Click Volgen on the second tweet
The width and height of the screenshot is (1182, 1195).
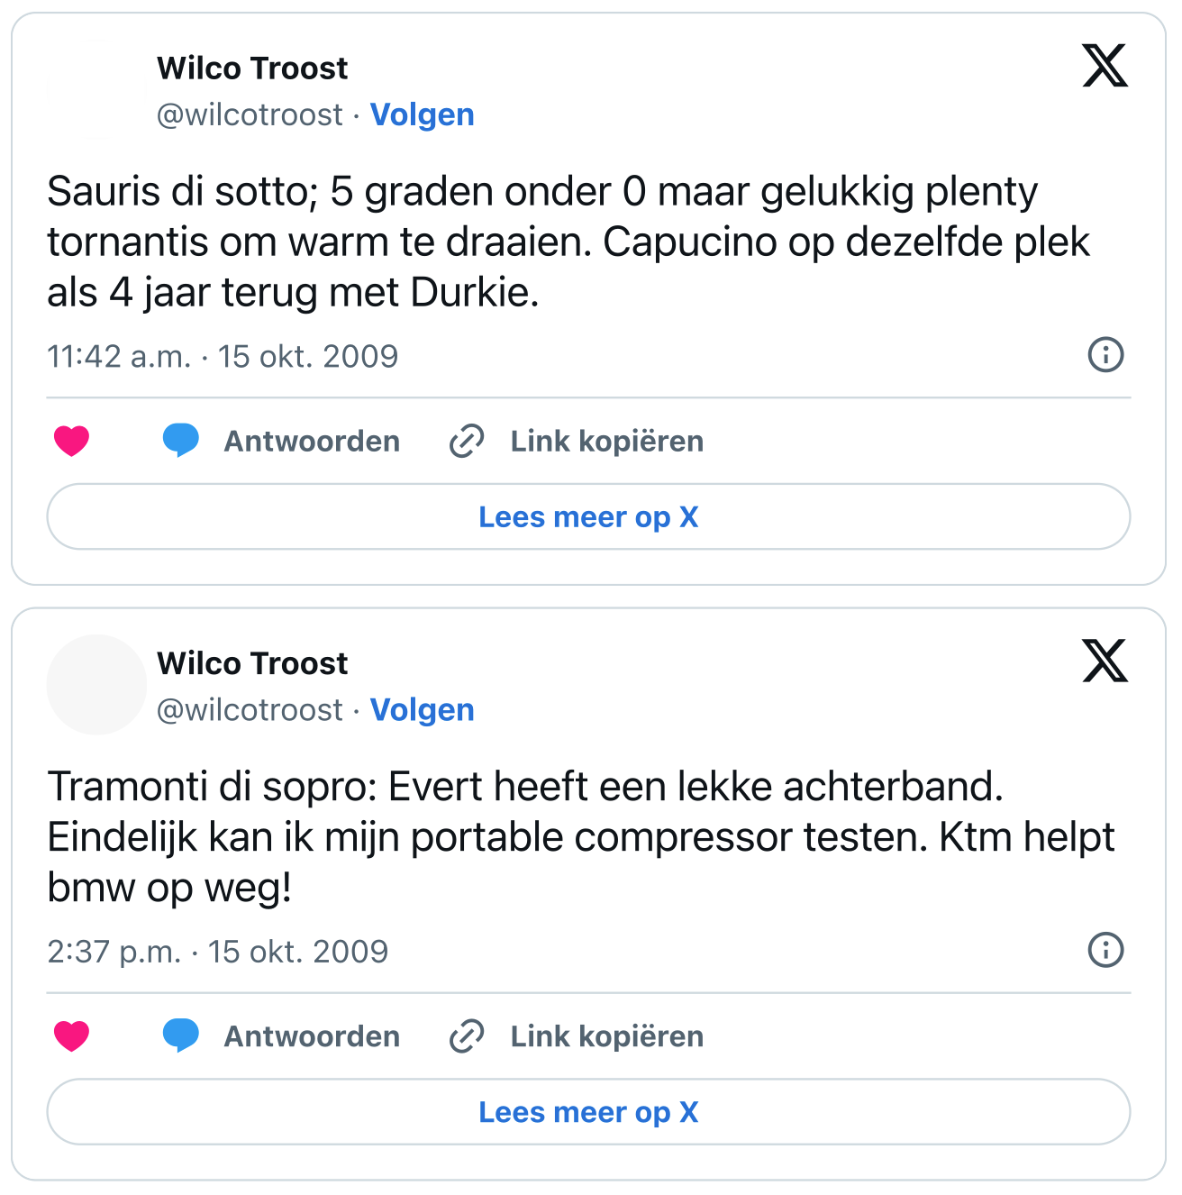pyautogui.click(x=422, y=710)
